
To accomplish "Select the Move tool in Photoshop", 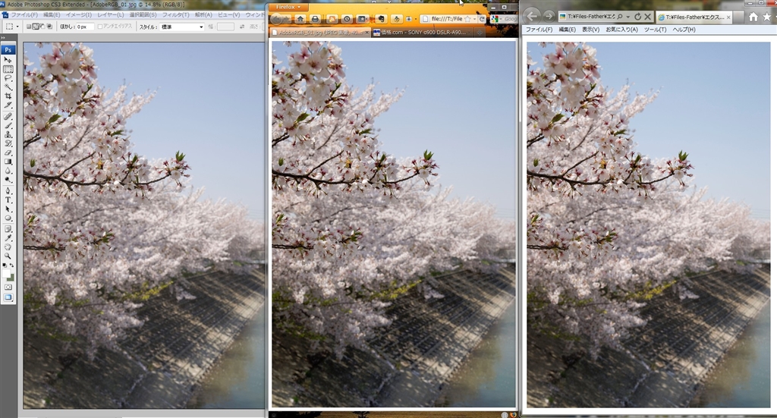I will click(x=8, y=60).
